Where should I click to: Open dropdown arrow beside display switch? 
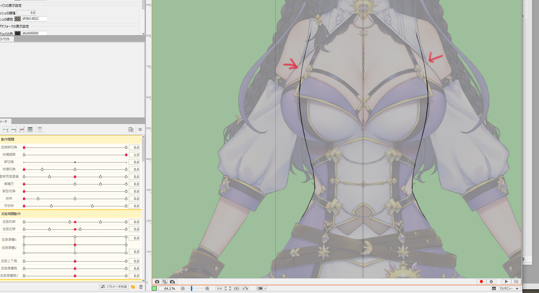click(265, 289)
